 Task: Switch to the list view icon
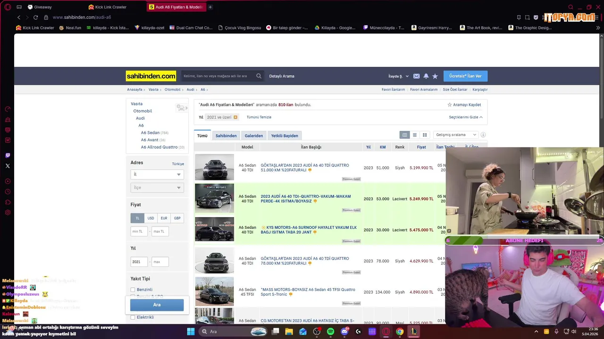click(x=415, y=135)
